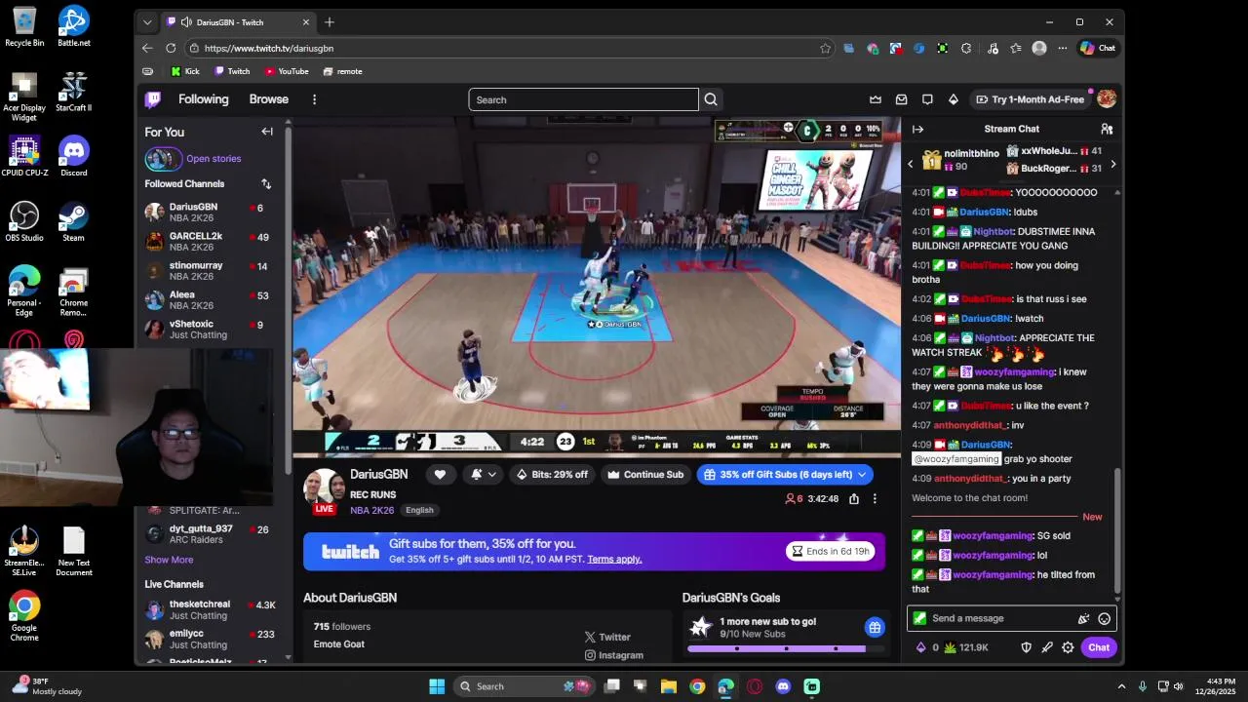Collapse the Stream Chat panel
The image size is (1248, 702).
click(917, 129)
